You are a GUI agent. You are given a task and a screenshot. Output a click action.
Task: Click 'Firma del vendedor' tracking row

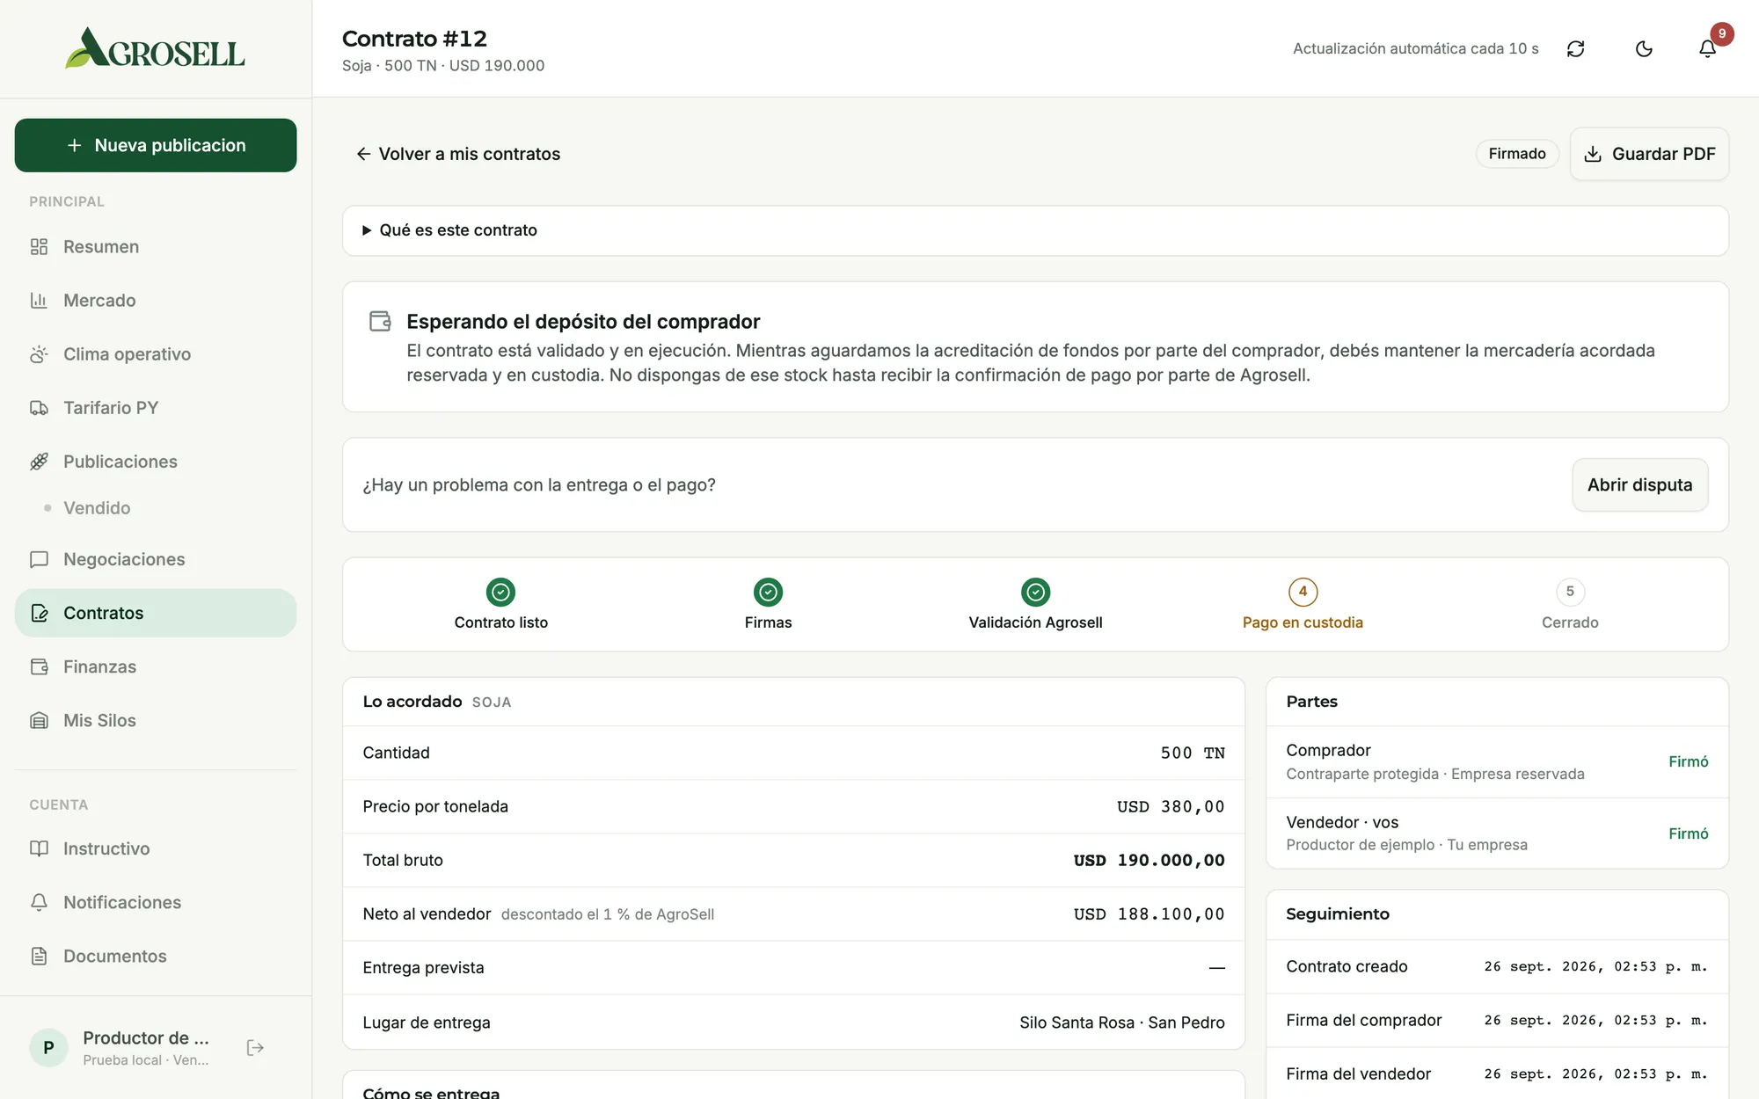[x=1497, y=1074]
